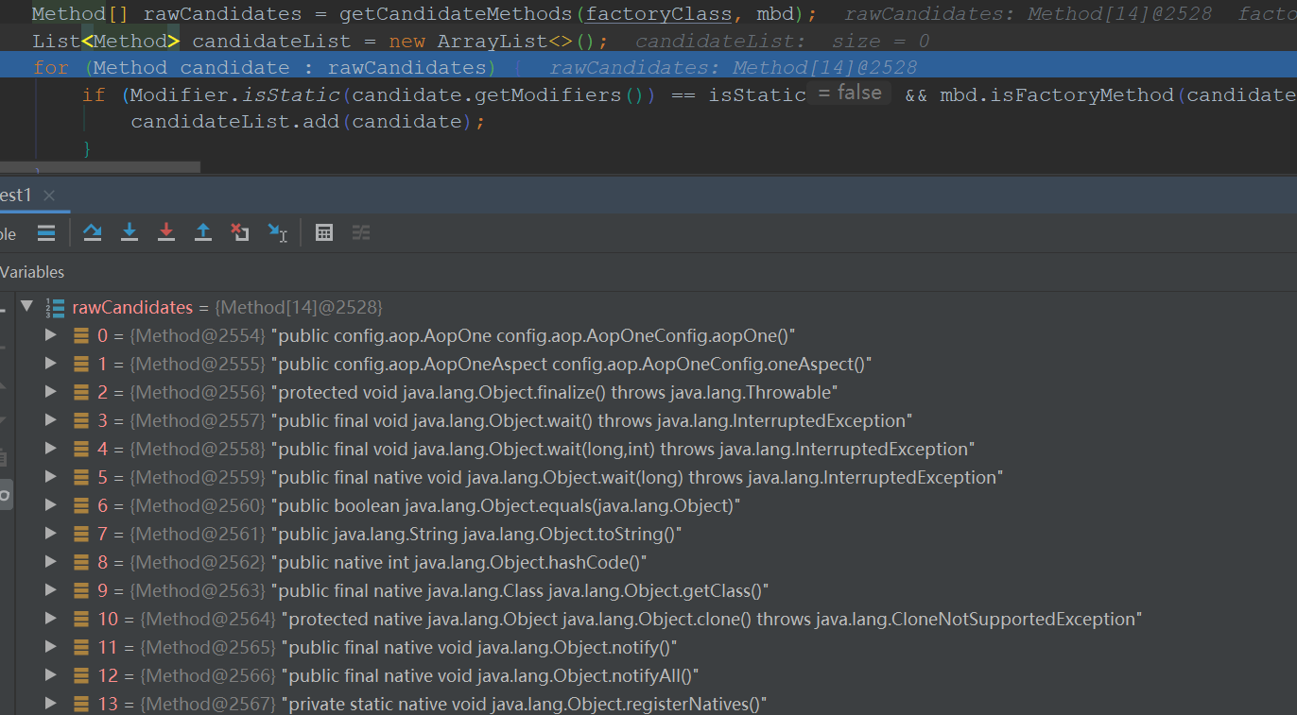Select row 10 Object.clone() method string
Image resolution: width=1297 pixels, height=715 pixels.
coord(713,619)
